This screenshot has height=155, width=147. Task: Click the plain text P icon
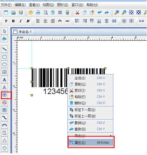[6, 21]
